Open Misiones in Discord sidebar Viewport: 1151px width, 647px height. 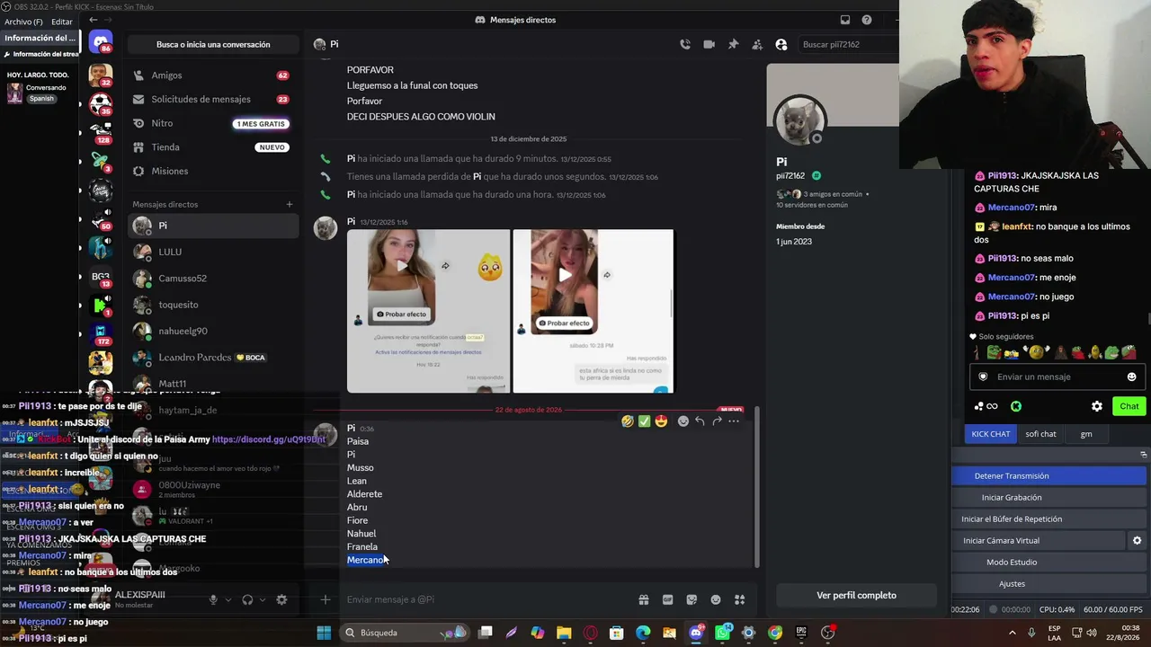pyautogui.click(x=213, y=171)
